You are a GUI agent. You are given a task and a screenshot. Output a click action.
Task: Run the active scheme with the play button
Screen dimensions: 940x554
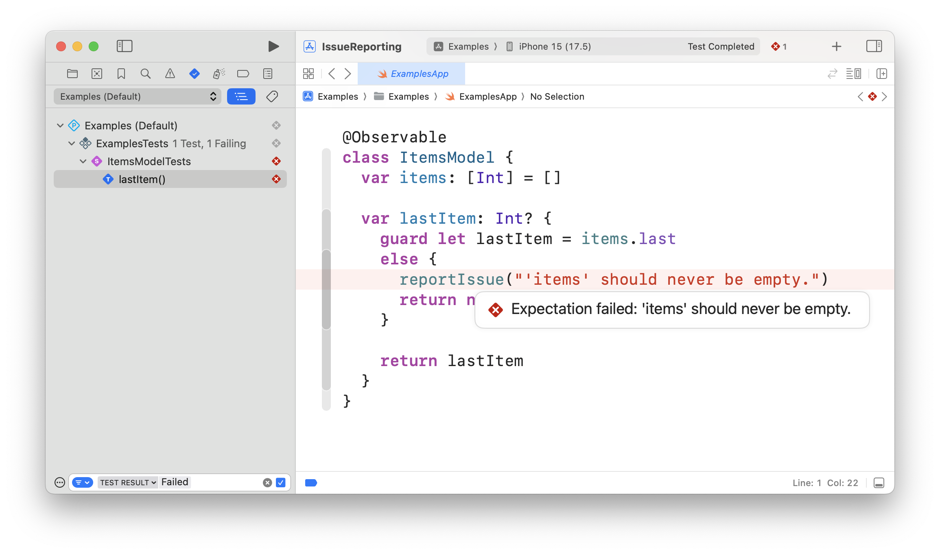pyautogui.click(x=273, y=46)
